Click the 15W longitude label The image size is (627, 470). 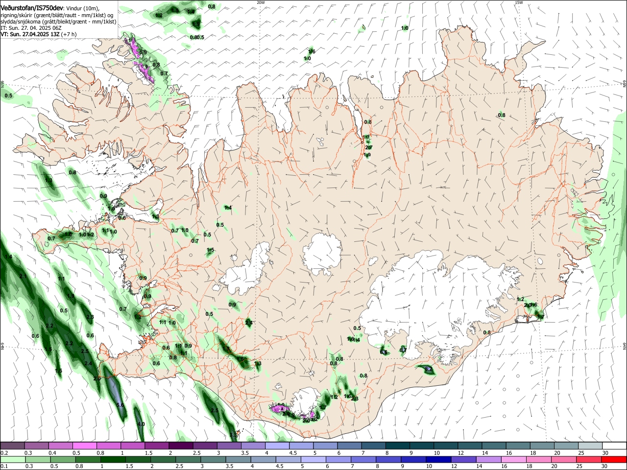pyautogui.click(x=519, y=2)
